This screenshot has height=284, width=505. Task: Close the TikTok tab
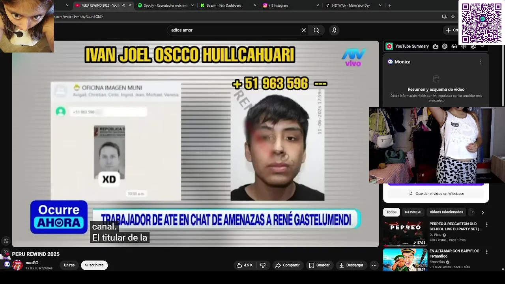380,6
